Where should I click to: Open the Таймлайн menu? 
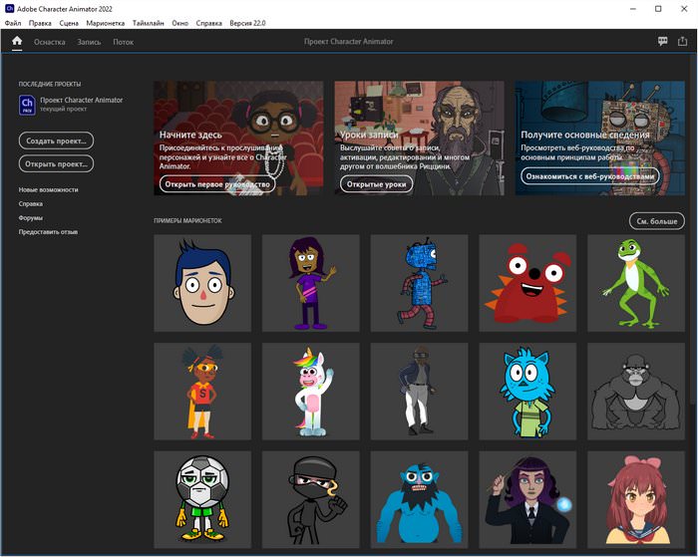(x=148, y=22)
